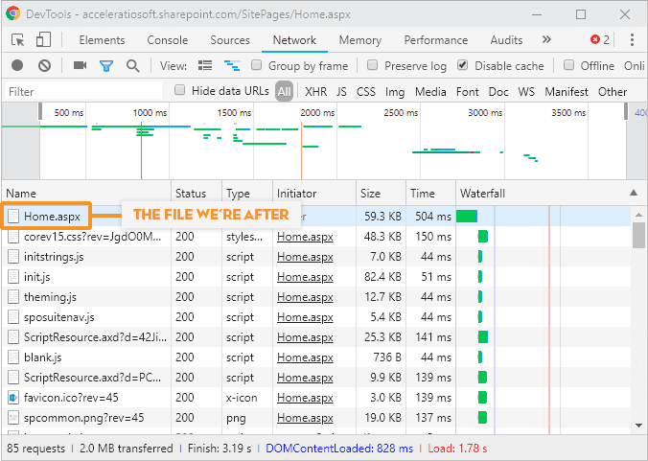The width and height of the screenshot is (648, 461).
Task: Filter requests by XHR
Action: point(315,92)
